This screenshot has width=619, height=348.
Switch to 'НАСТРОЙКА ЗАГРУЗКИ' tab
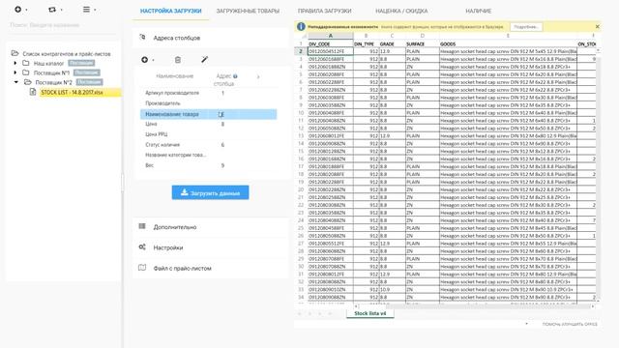pos(170,11)
